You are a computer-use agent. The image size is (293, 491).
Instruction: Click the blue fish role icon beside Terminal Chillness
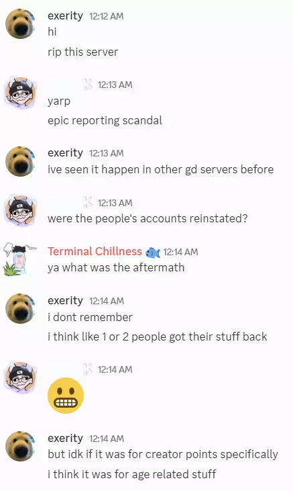pos(153,252)
